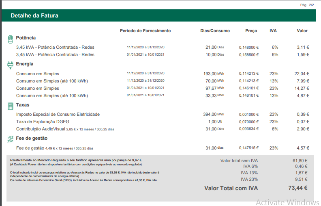Select the price "0,070000 €"

[249, 122]
